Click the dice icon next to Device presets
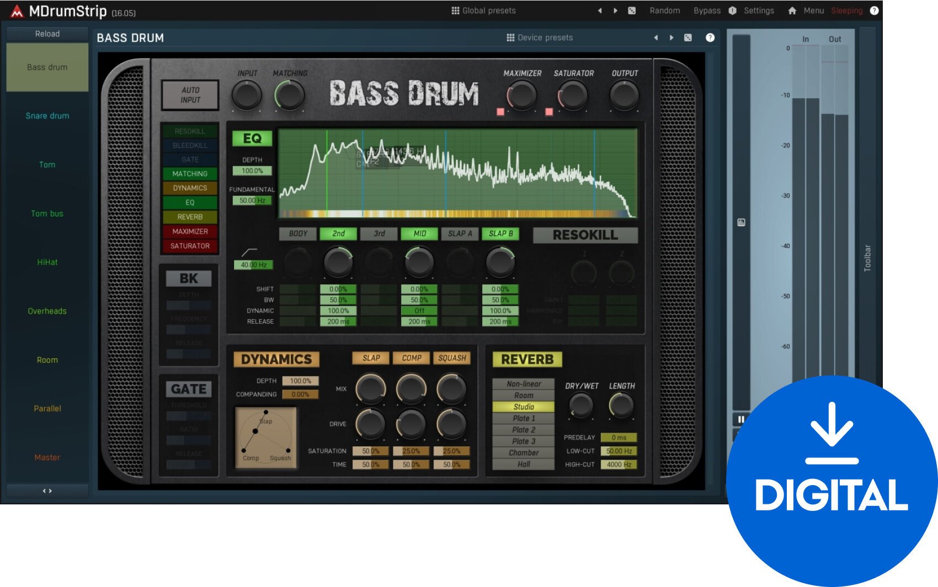Viewport: 938px width, 587px height. (x=687, y=37)
